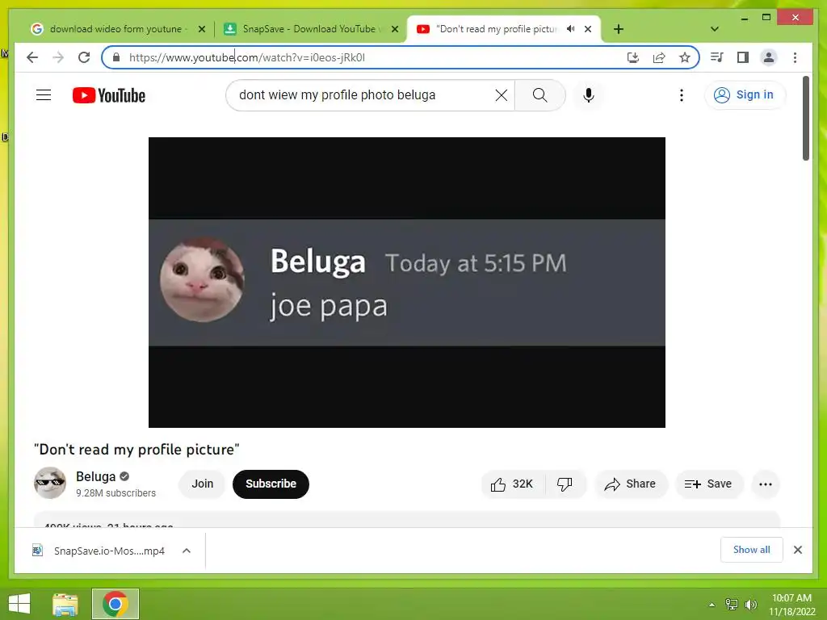Click the lock site info icon

[x=116, y=57]
